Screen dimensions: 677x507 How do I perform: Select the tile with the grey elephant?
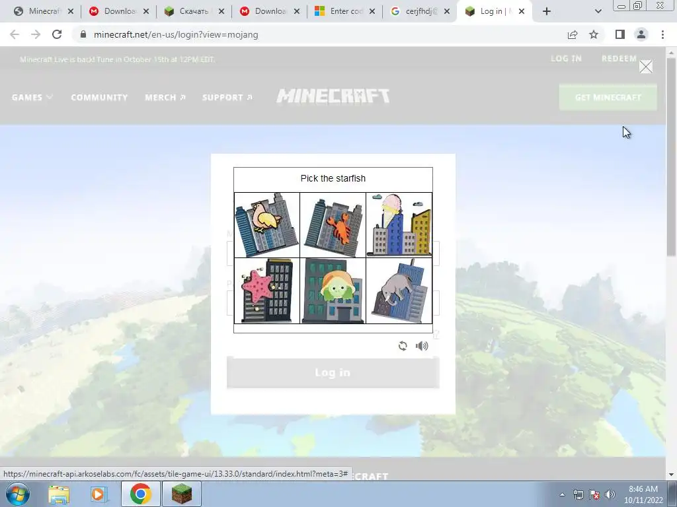(399, 291)
